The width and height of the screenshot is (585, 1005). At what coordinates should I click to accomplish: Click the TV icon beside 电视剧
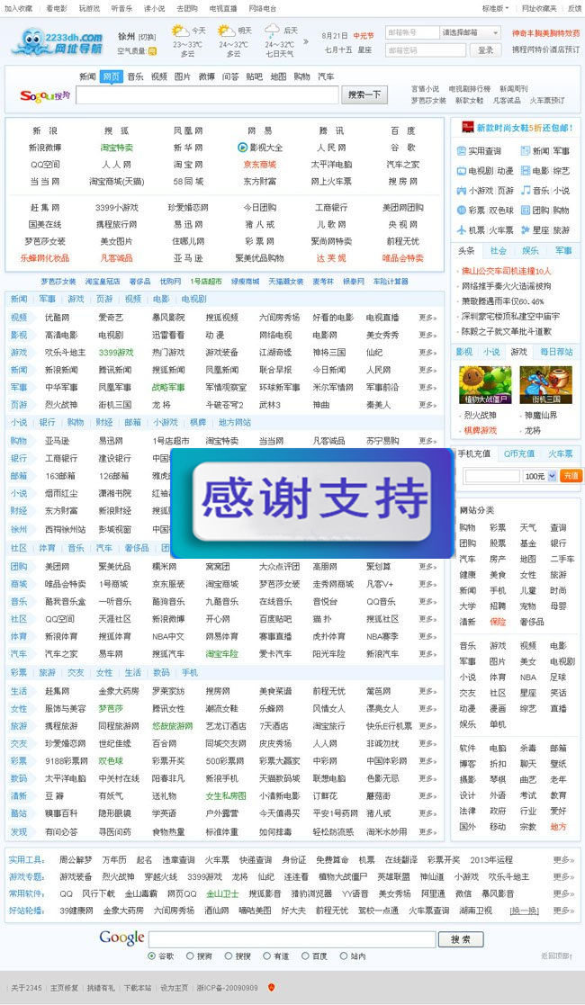(461, 171)
